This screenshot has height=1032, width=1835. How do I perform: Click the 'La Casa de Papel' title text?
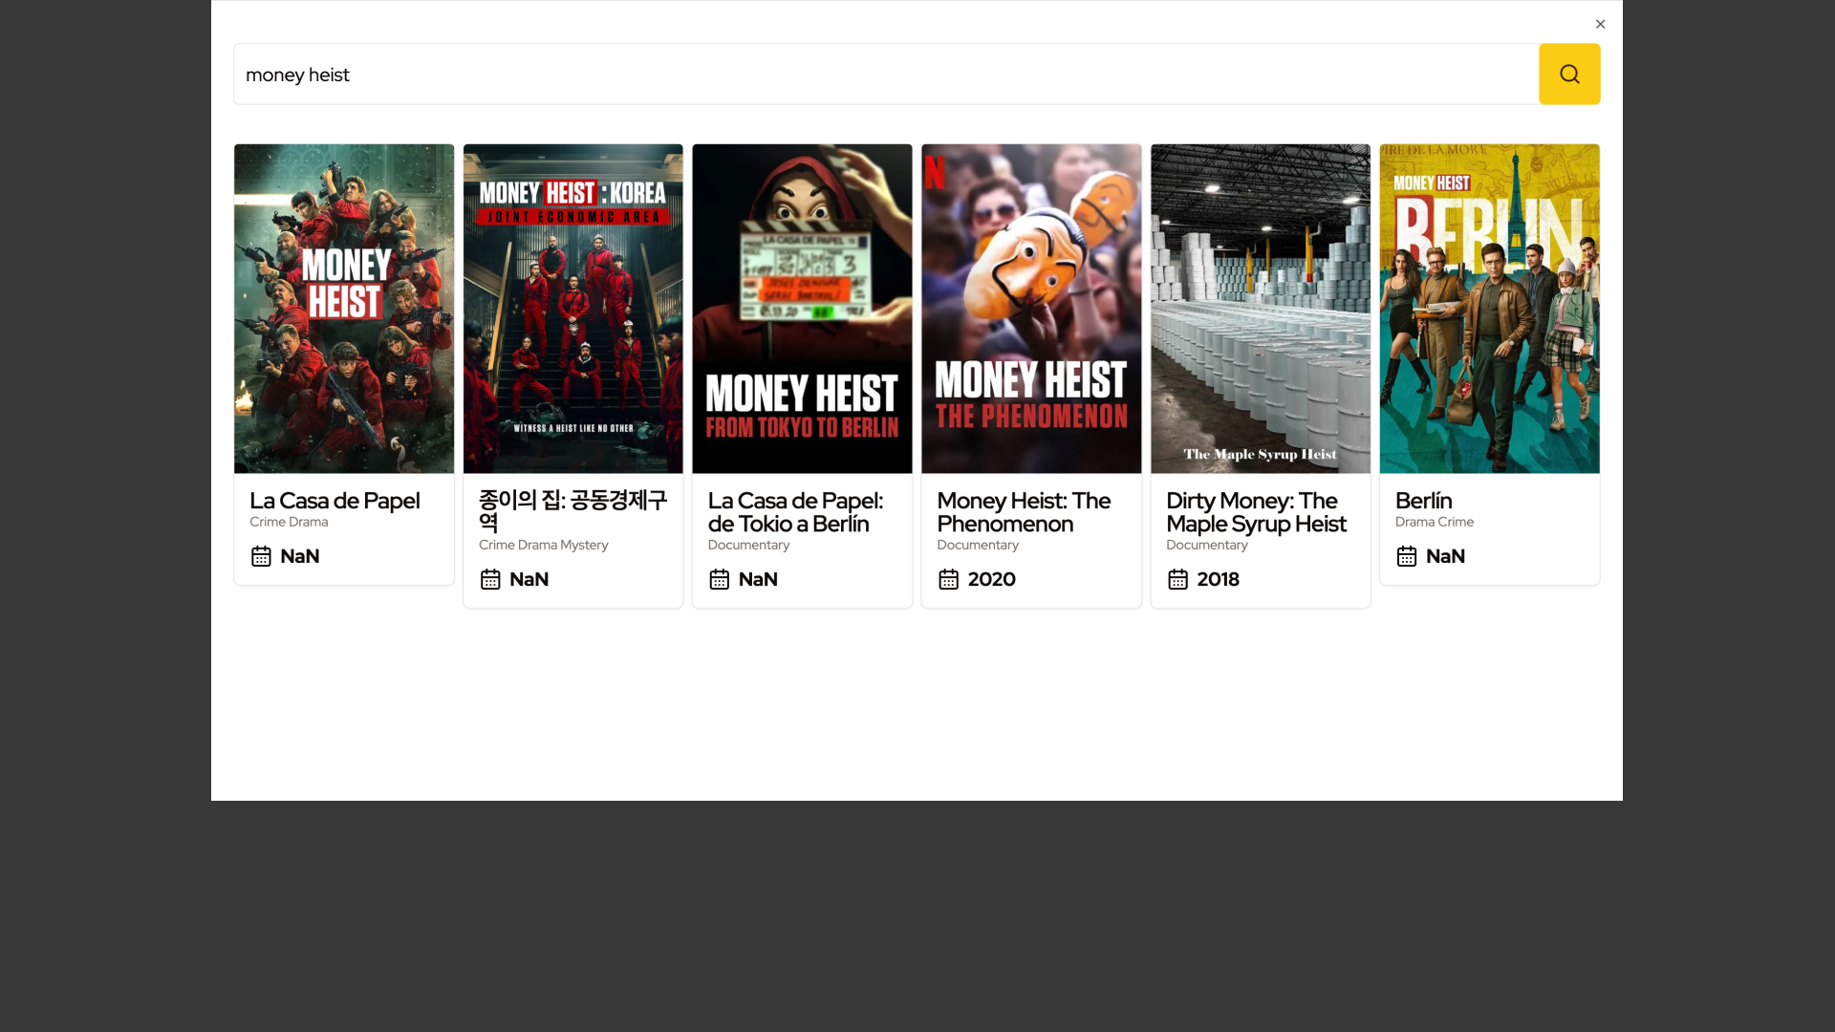pos(335,501)
